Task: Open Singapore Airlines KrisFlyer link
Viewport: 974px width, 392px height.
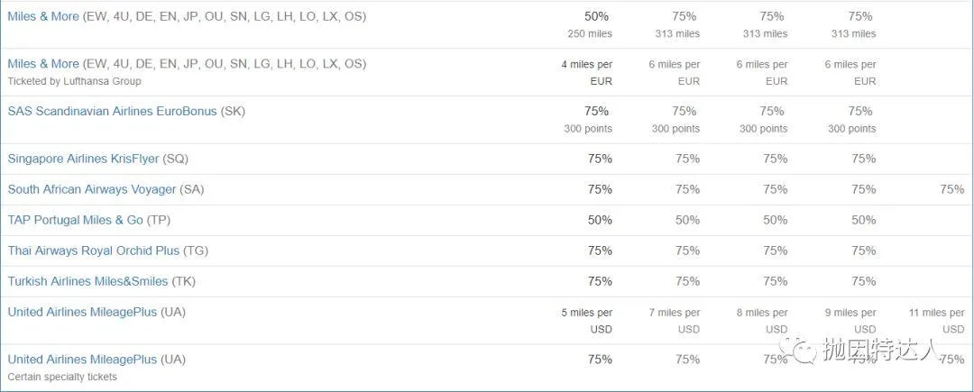Action: (83, 159)
